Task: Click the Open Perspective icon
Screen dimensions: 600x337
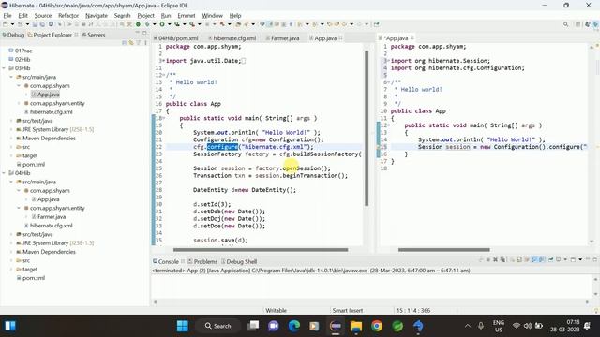Action: coord(577,24)
